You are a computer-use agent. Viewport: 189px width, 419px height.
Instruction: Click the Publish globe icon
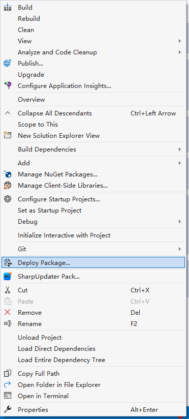coord(8,64)
